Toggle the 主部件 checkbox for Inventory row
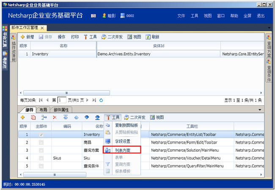The image size is (275, 190). point(41,135)
